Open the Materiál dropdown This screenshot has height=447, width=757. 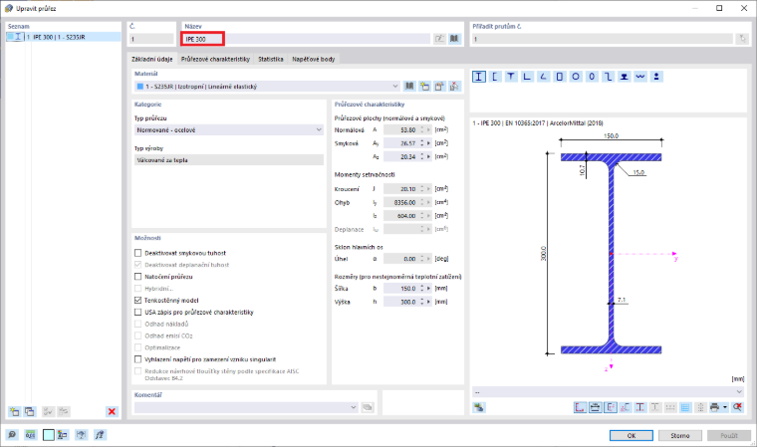(267, 87)
